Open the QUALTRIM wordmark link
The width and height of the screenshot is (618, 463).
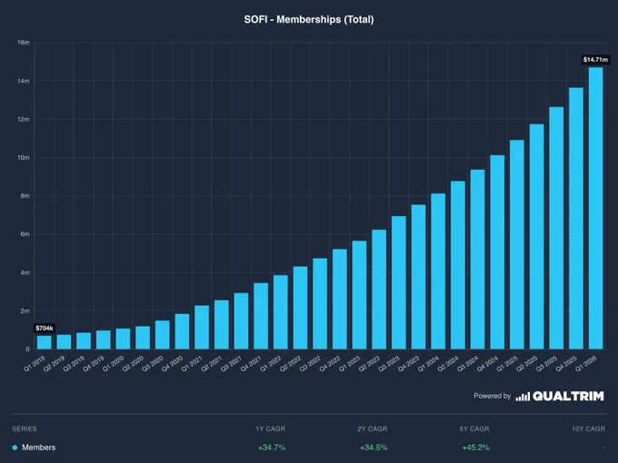click(568, 396)
